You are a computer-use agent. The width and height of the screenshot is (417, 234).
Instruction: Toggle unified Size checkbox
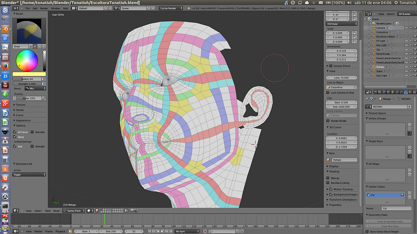coord(15,146)
